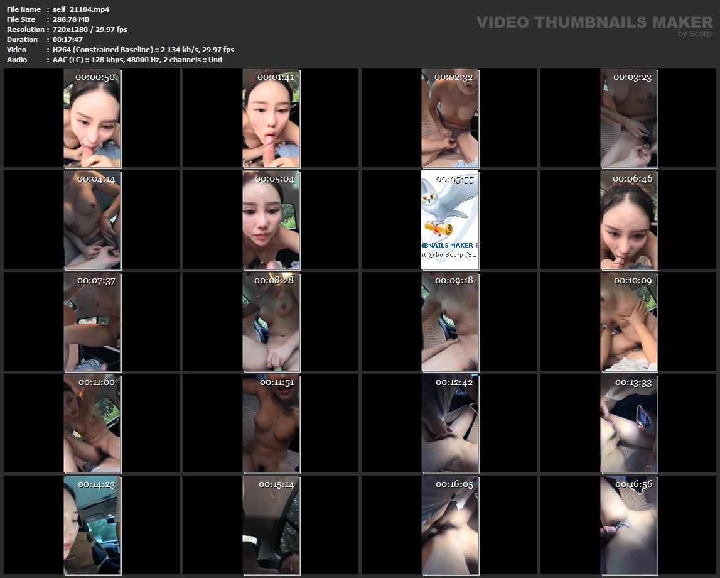This screenshot has width=720, height=578.
Task: Click the Duration value 00:17:47
Action: (x=68, y=40)
